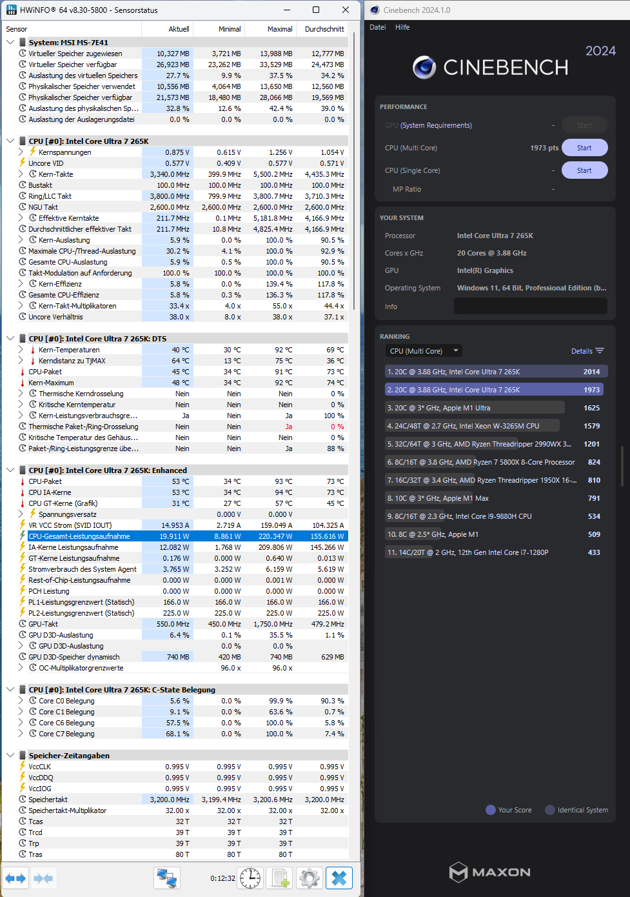Open the System Requirements link

point(436,125)
